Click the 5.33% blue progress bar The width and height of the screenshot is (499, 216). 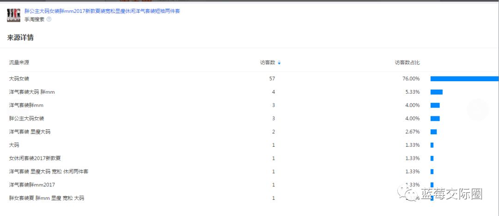(437, 92)
